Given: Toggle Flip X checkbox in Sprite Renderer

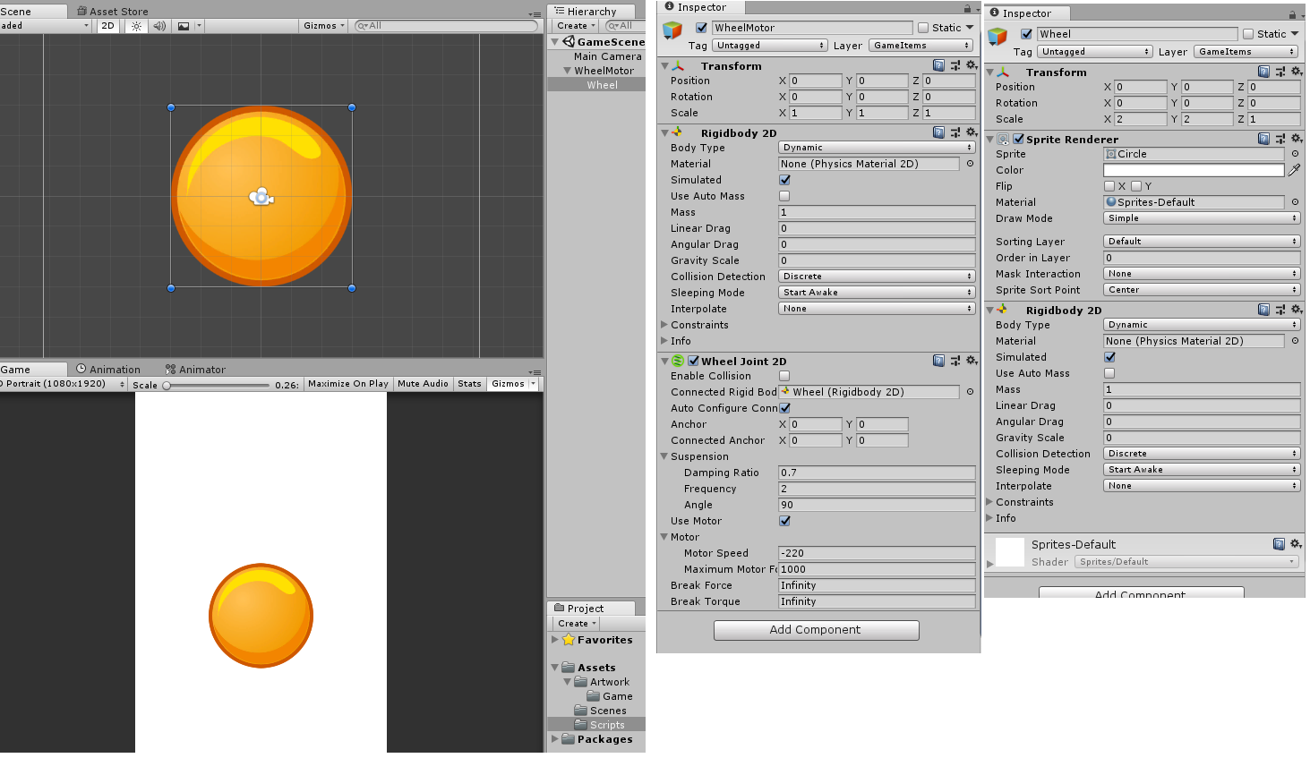Looking at the screenshot, I should point(1109,186).
